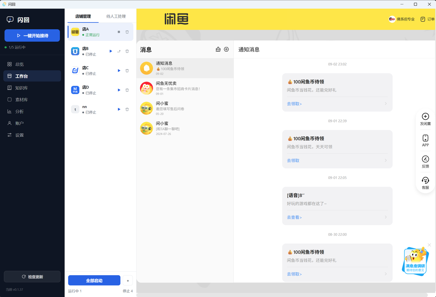Click 去领取 link in 09-02 card
Screen dimensions: 436x297
coord(294,104)
